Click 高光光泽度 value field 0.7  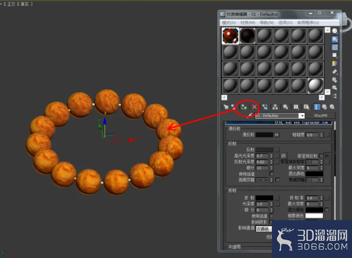(262, 155)
